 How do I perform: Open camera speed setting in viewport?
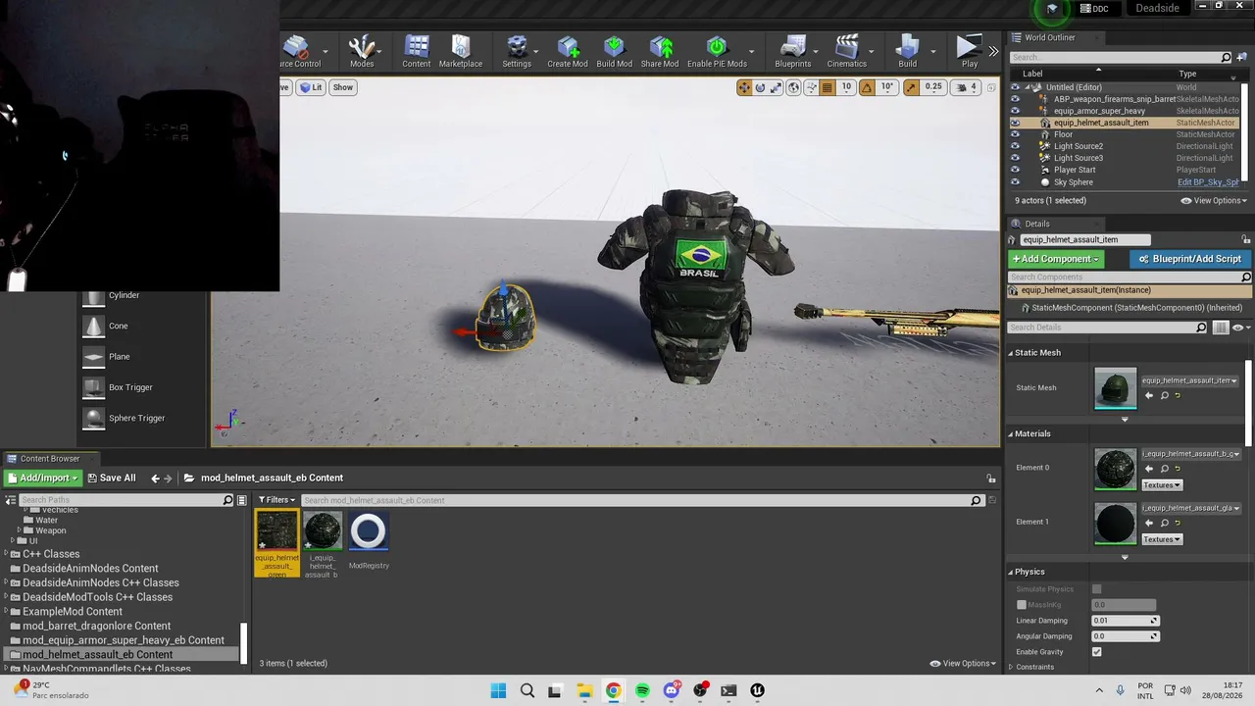[x=968, y=87]
